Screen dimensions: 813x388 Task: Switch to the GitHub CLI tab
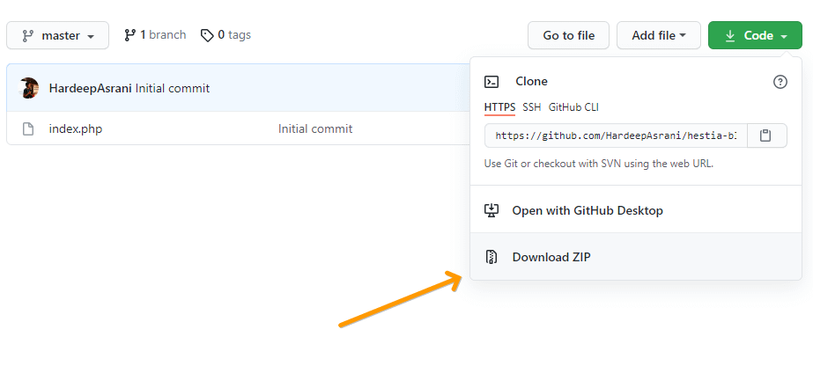(573, 107)
